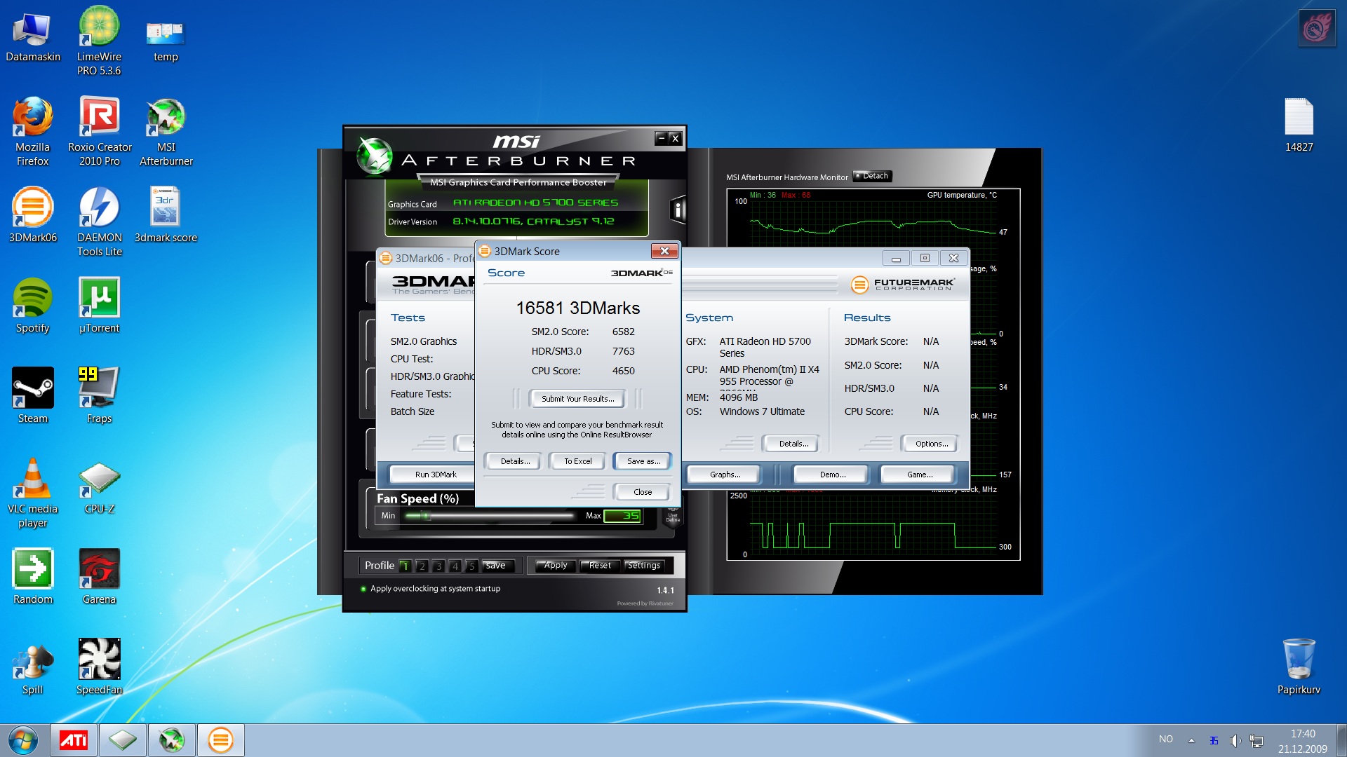This screenshot has height=757, width=1347.
Task: Open MSI Afterburner desktop shortcut
Action: click(x=166, y=132)
